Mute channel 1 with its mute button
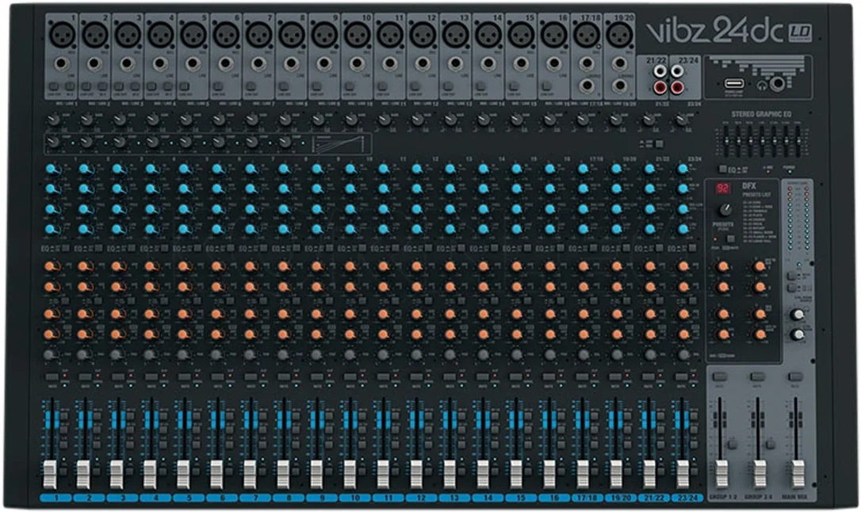Image resolution: width=861 pixels, height=512 pixels. [52, 377]
